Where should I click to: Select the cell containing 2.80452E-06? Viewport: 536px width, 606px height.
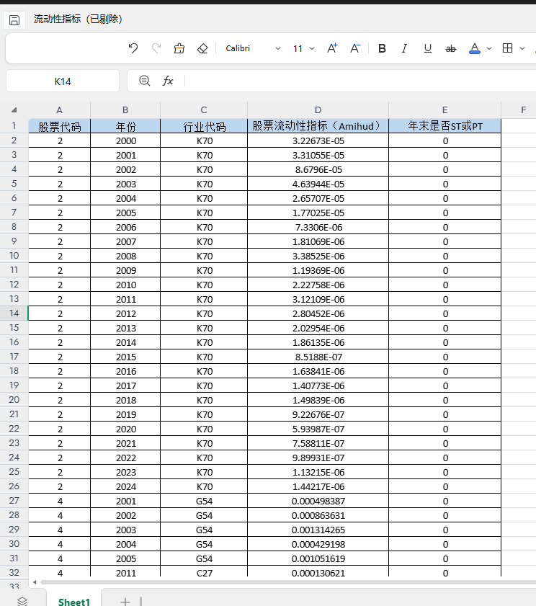tap(318, 313)
